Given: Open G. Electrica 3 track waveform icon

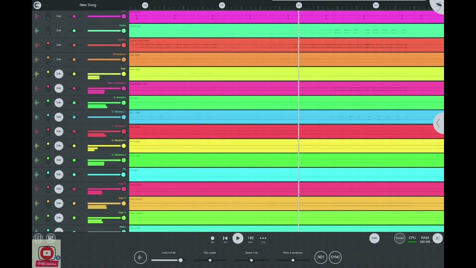Looking at the screenshot, I should click(x=36, y=146).
